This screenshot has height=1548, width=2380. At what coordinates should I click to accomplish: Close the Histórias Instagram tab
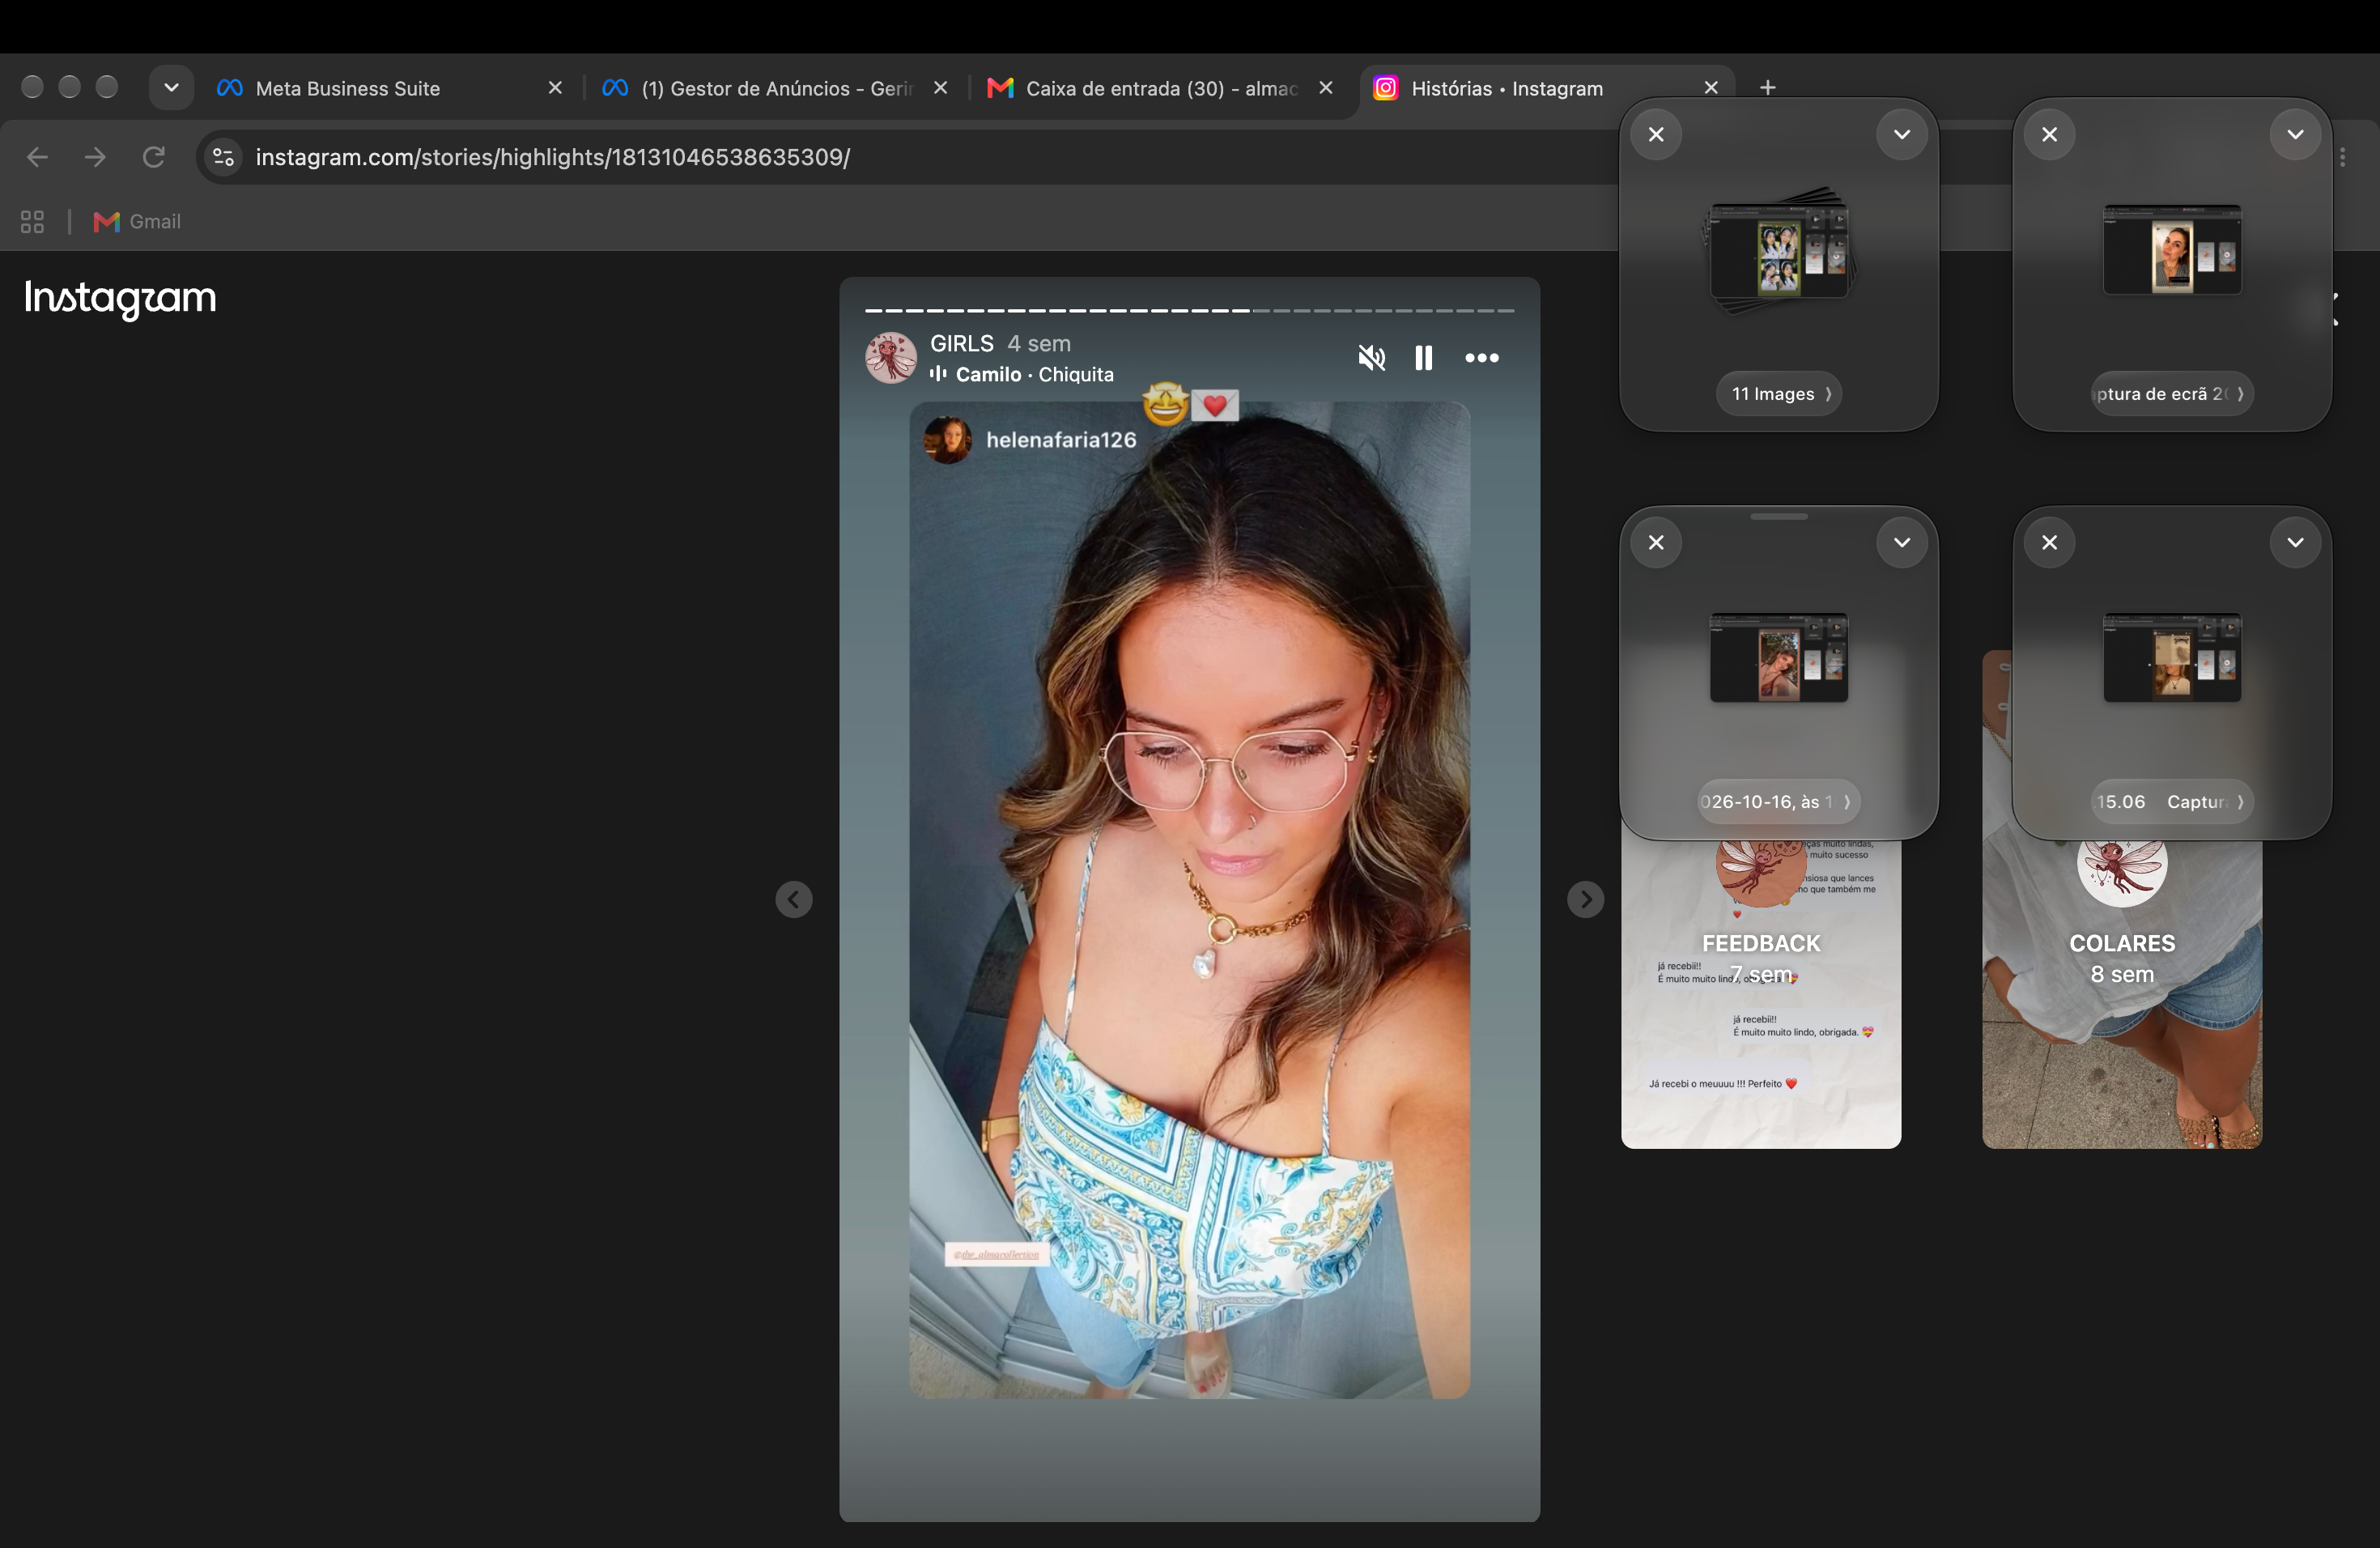click(x=1710, y=88)
